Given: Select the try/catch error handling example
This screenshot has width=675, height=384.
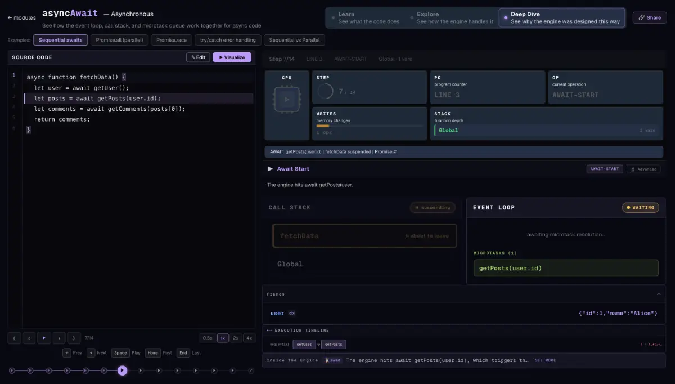Looking at the screenshot, I should click(228, 40).
